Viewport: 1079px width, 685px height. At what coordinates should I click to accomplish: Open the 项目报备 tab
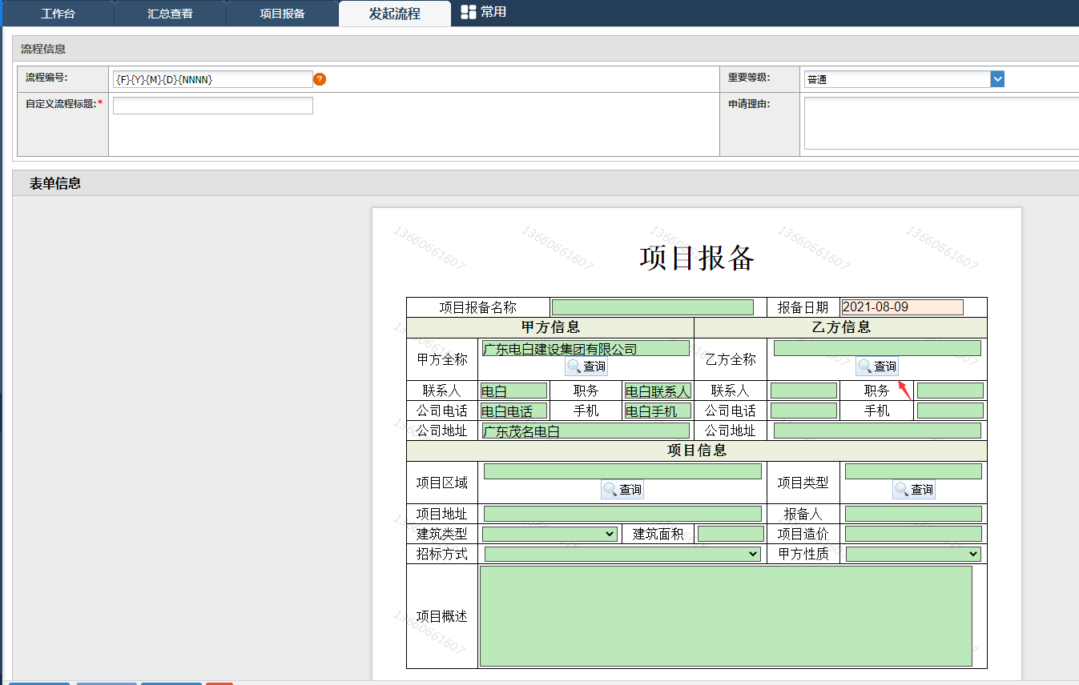(282, 14)
